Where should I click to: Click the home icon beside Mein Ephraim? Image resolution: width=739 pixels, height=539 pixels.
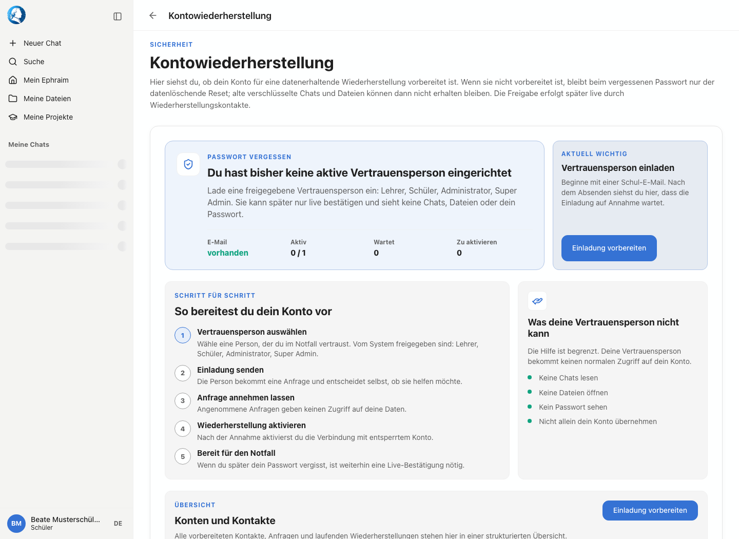click(13, 80)
